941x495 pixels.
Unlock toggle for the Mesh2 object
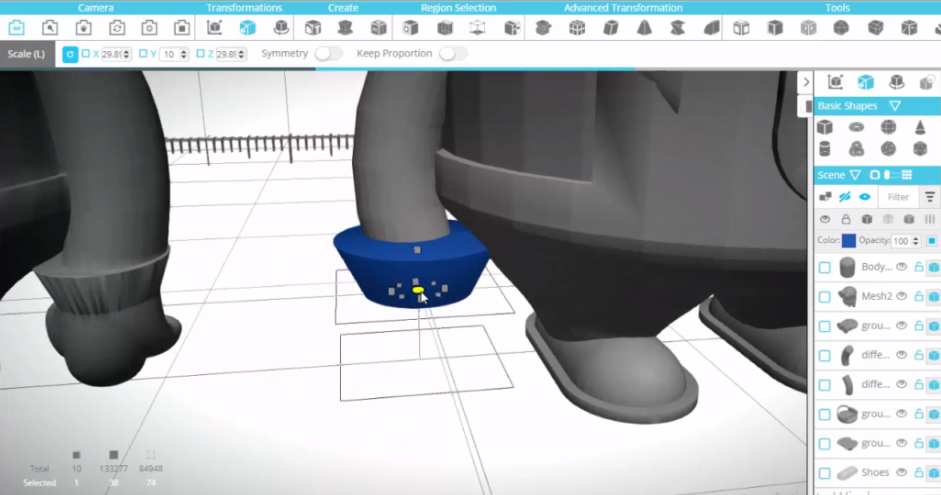[919, 296]
